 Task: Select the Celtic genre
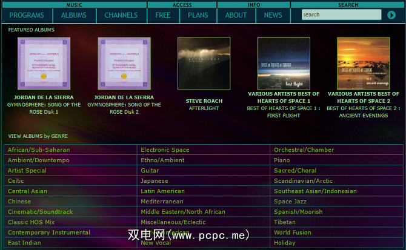[x=16, y=181]
